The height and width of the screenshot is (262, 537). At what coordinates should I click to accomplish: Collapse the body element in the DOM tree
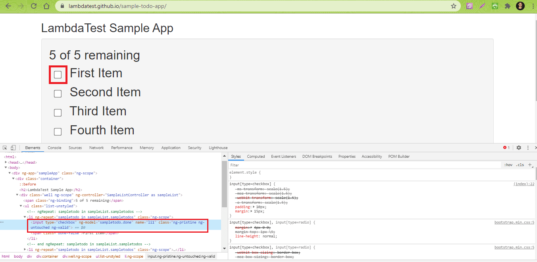click(6, 168)
